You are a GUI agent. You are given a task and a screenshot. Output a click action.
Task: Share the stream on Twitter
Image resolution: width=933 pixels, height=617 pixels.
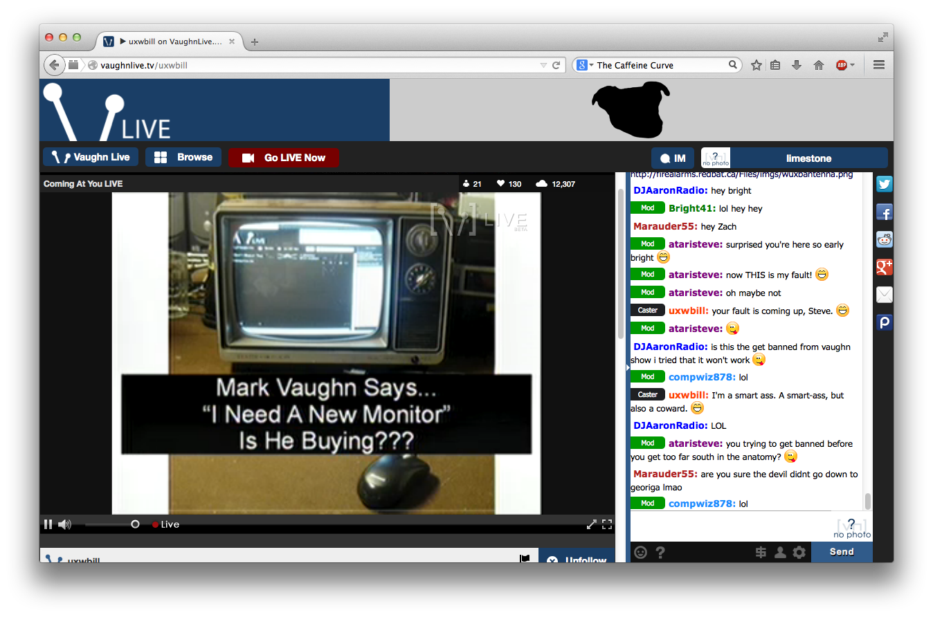(x=884, y=184)
